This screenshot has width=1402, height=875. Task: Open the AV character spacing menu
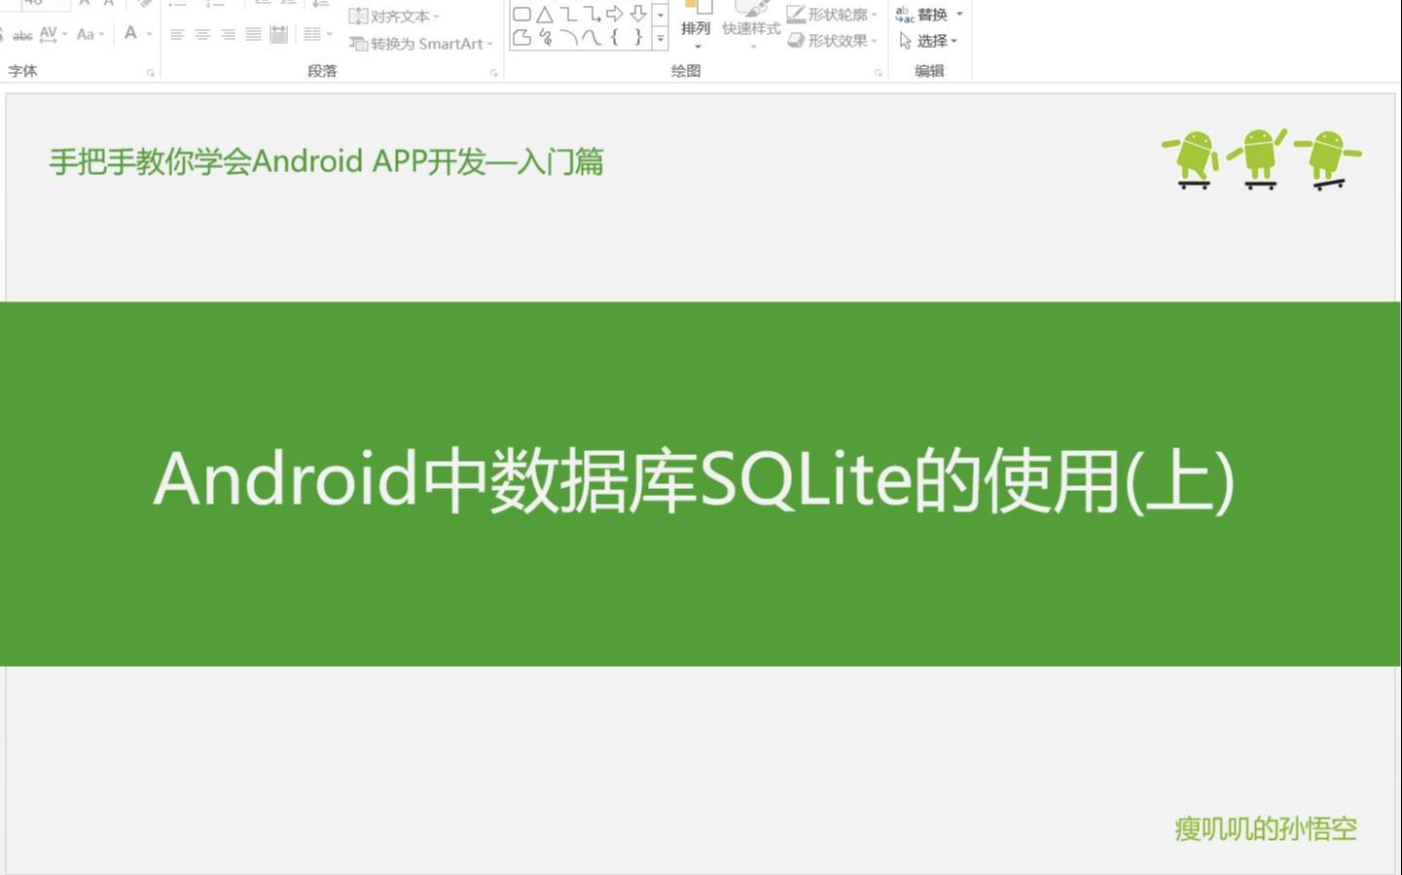[53, 34]
